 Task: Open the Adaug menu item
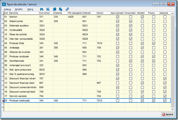pos(7,9)
